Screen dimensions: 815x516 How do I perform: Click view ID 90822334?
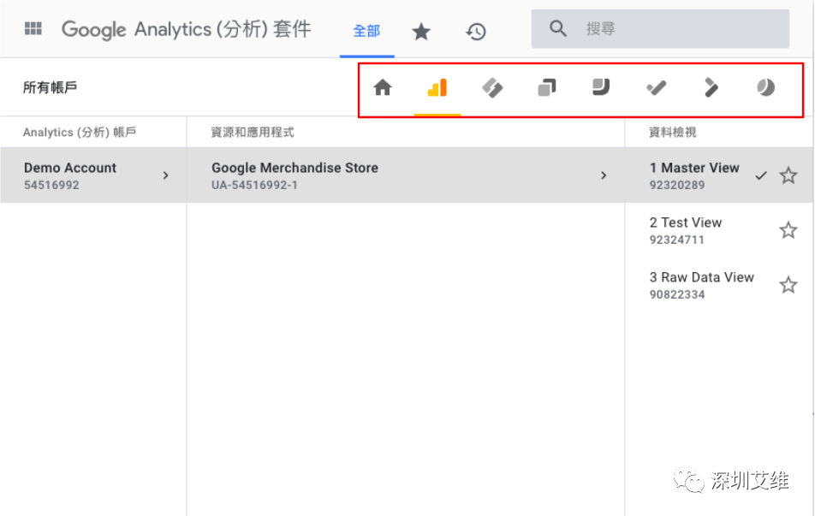pyautogui.click(x=676, y=294)
